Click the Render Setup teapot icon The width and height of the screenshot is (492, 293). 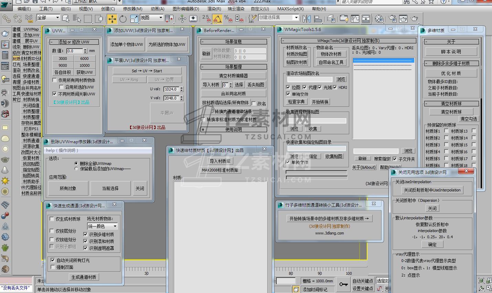[x=393, y=19]
